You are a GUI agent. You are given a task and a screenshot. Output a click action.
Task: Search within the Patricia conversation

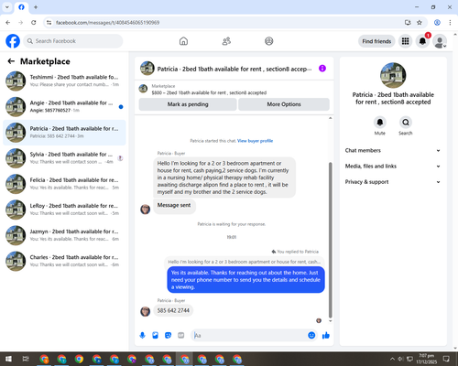[406, 123]
